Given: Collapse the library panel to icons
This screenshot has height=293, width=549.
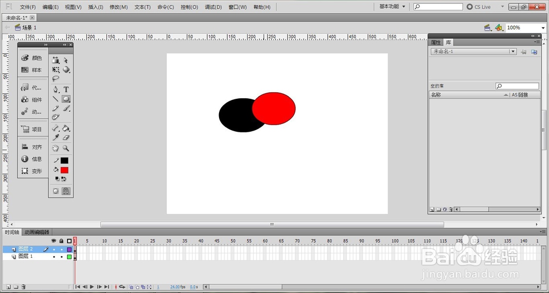Looking at the screenshot, I should 533,36.
